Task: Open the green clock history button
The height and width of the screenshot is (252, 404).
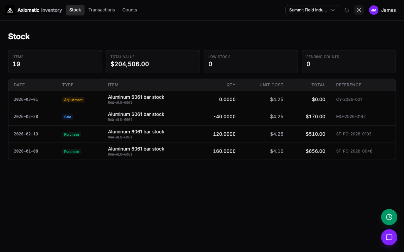Action: click(x=389, y=217)
